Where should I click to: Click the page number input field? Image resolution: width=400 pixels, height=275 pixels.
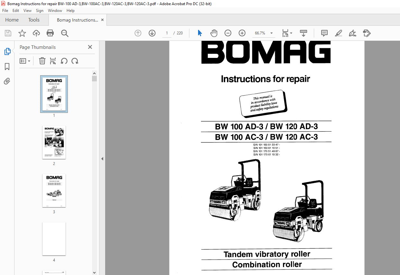(x=167, y=33)
